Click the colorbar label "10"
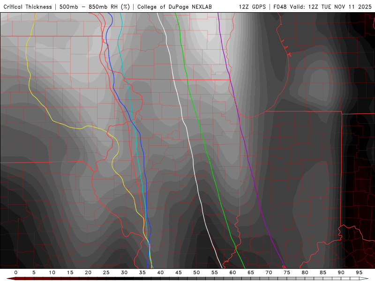Screen dimensions: 375x281 (x=52, y=273)
